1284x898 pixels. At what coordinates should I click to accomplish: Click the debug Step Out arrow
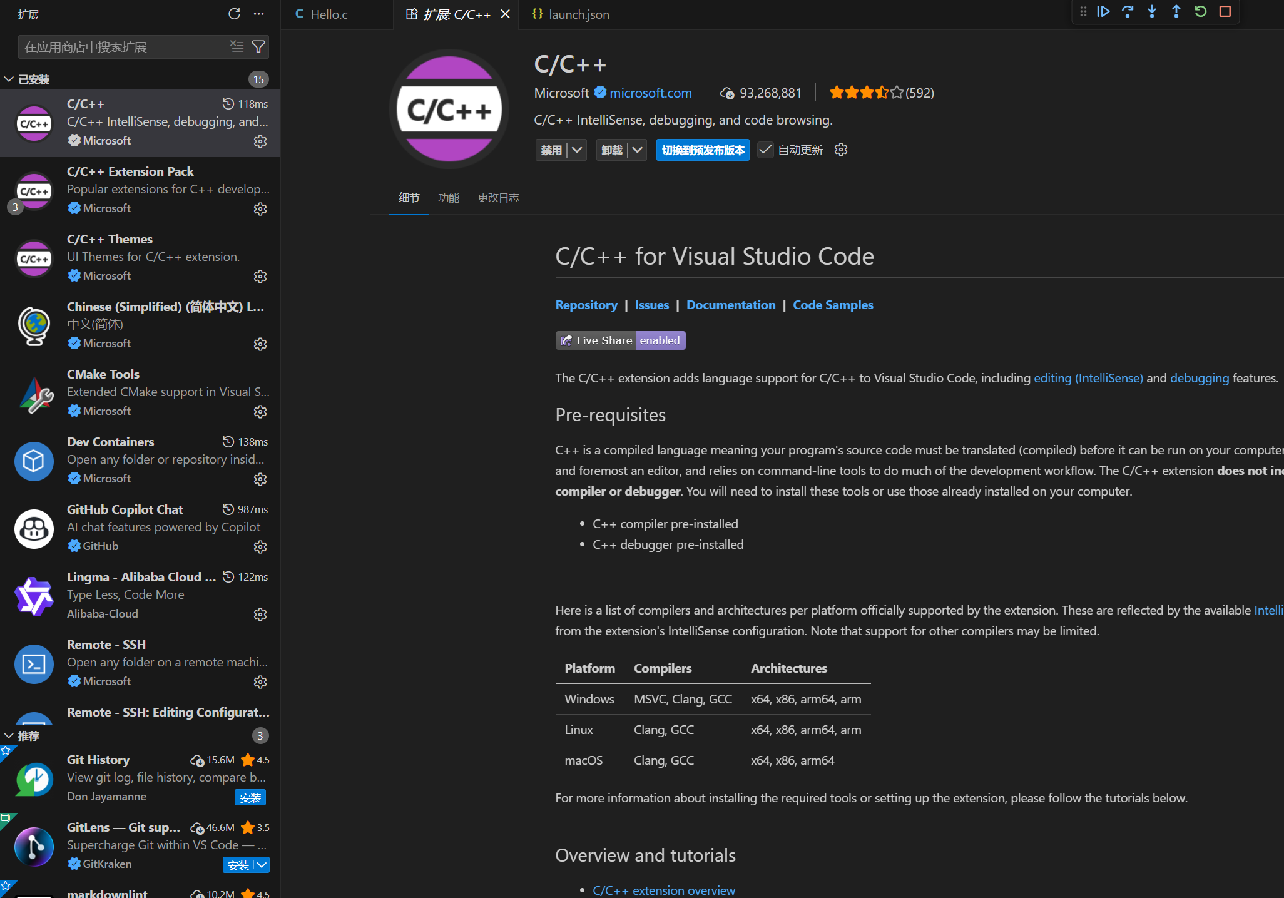point(1176,11)
